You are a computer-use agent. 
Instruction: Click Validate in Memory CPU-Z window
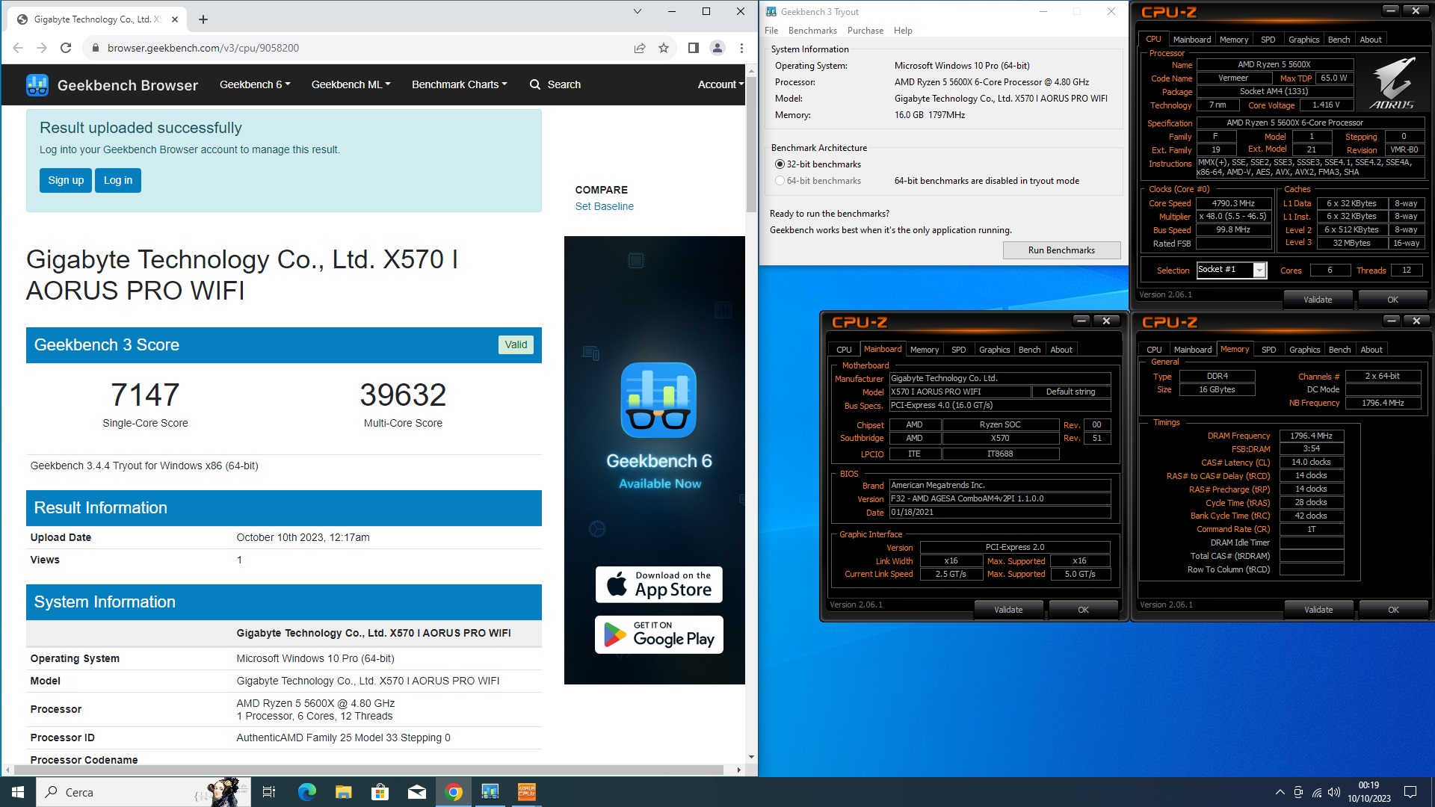[x=1318, y=610]
